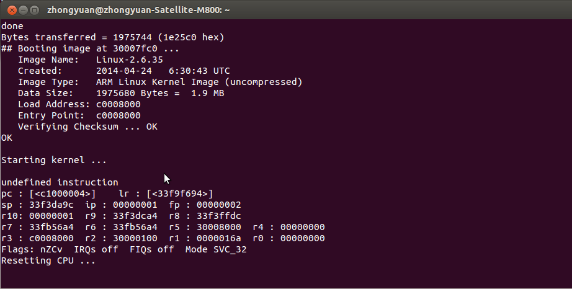Click r9 register value '33f3dca4'
The width and height of the screenshot is (572, 289).
coord(135,216)
